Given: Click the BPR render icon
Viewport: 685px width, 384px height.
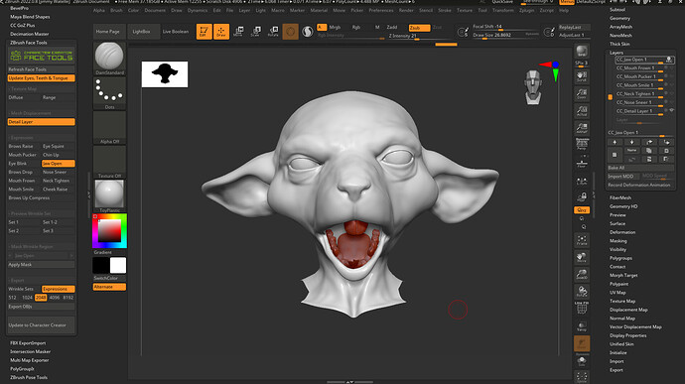Looking at the screenshot, I should click(582, 52).
